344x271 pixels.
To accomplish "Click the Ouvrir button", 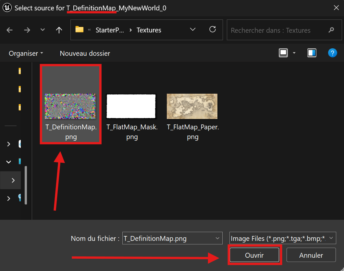I will click(x=254, y=255).
